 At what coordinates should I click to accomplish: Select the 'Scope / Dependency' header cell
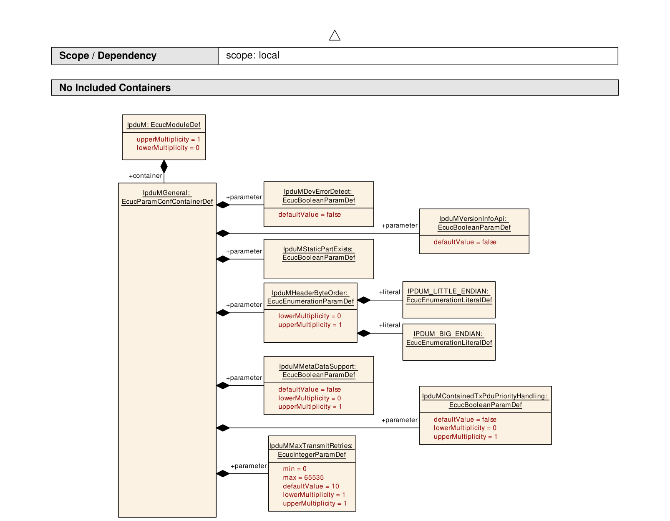tap(135, 56)
